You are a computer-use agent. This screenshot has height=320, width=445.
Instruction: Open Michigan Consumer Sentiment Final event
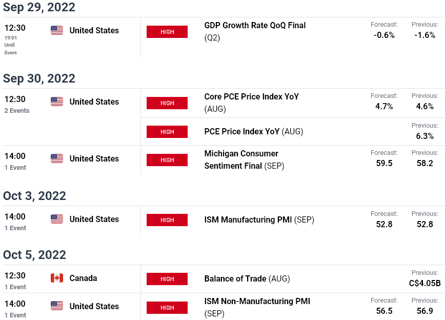(x=244, y=159)
